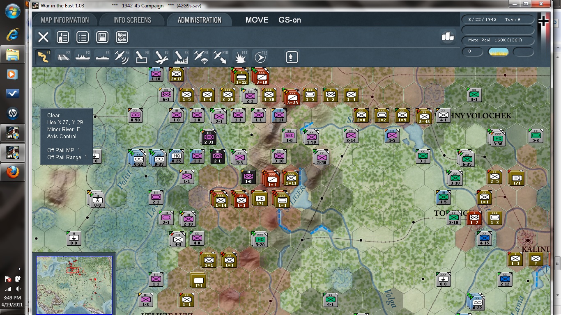The width and height of the screenshot is (561, 315).
Task: Choose F8 bomb city mode
Action: pyautogui.click(x=181, y=57)
